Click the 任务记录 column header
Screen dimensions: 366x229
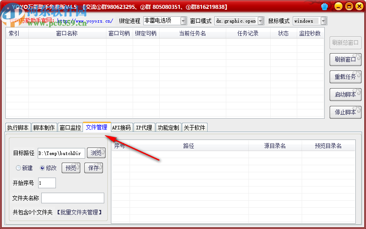pyautogui.click(x=248, y=34)
